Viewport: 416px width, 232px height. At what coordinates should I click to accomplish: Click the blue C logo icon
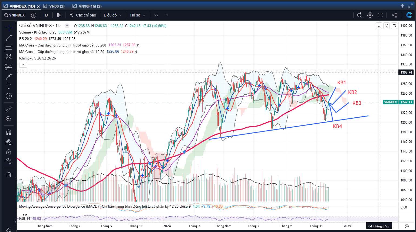[x=409, y=15]
